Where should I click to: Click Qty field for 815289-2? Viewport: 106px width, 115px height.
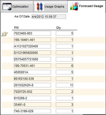tap(65, 98)
